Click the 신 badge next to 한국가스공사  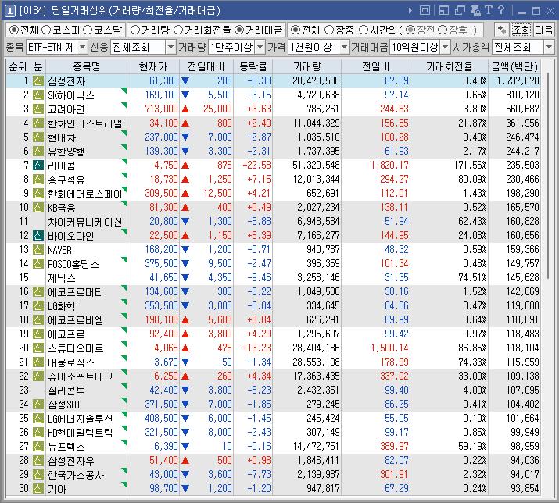tap(38, 475)
